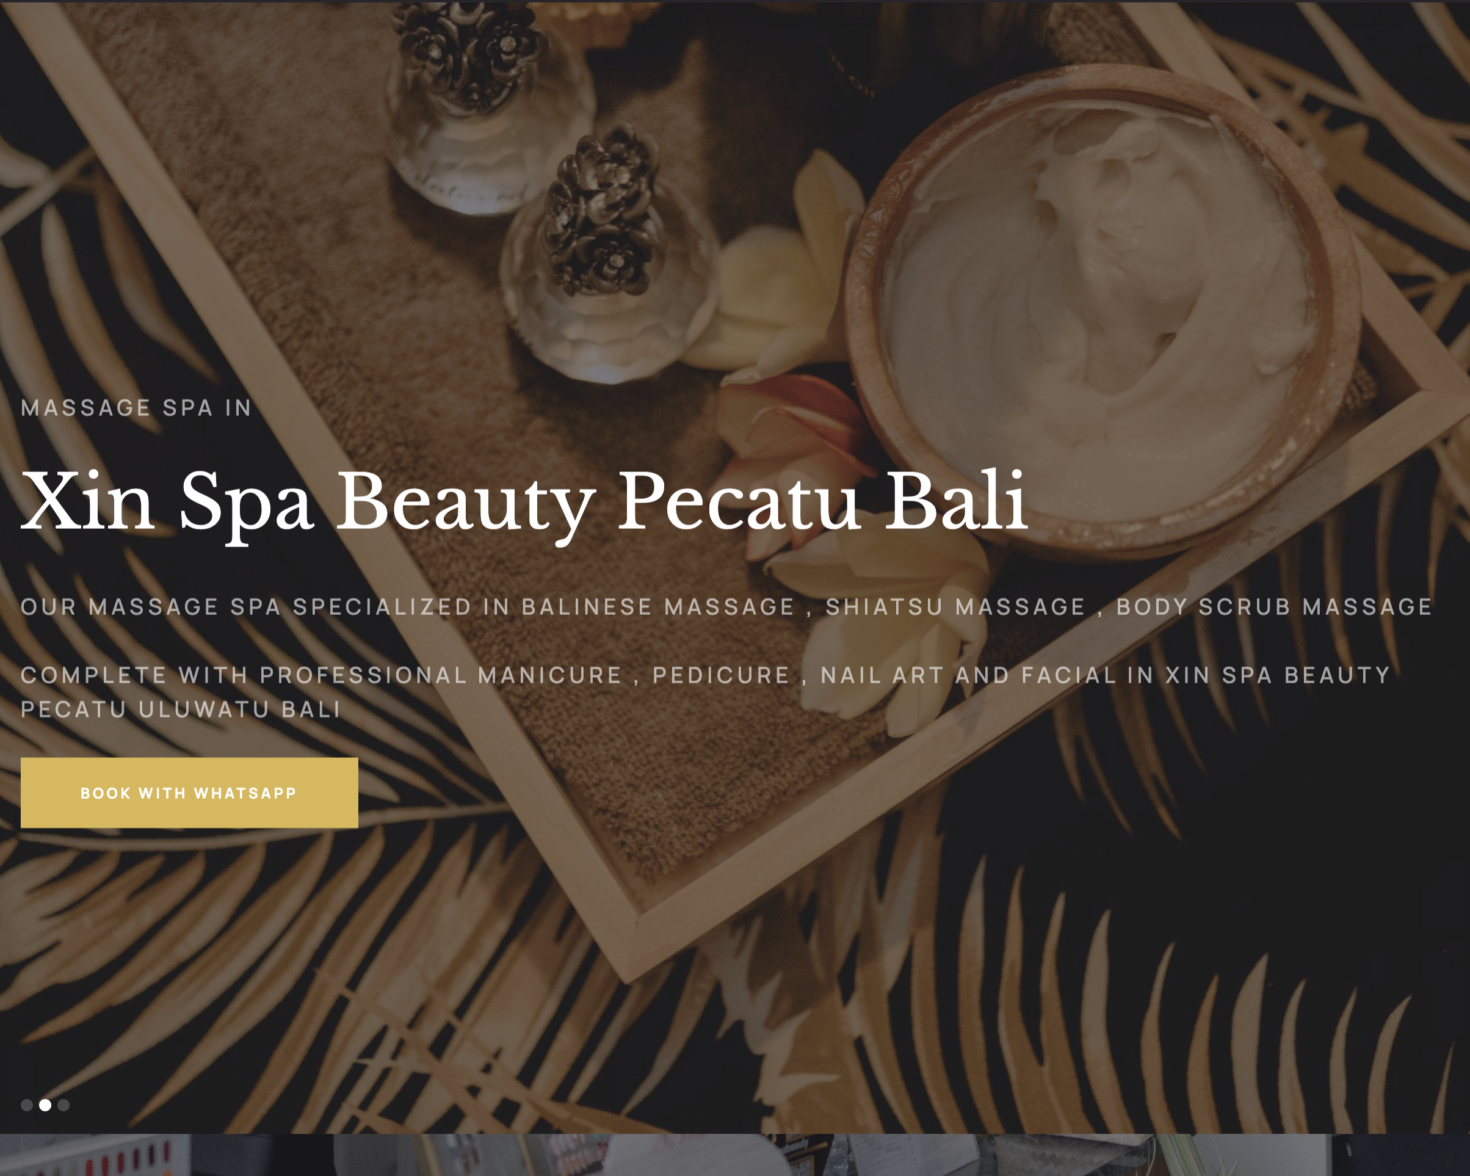Viewport: 1470px width, 1176px height.
Task: Click the Balinese Massage description line
Action: (727, 606)
